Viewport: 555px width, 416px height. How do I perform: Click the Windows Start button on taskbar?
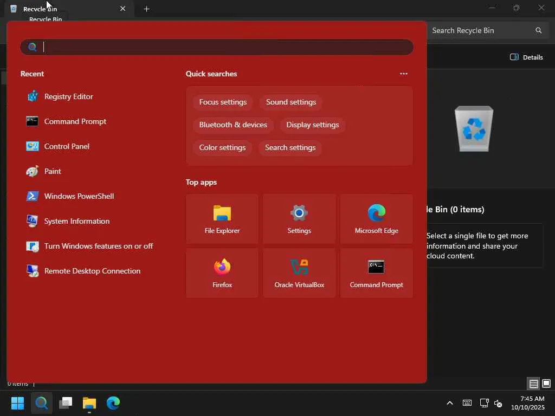[x=17, y=403]
